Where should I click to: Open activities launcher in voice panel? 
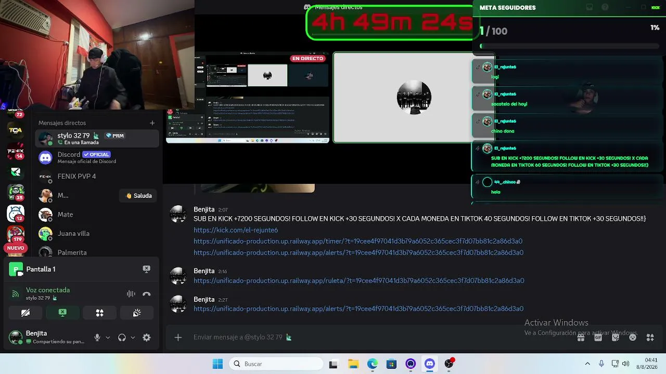(x=99, y=313)
